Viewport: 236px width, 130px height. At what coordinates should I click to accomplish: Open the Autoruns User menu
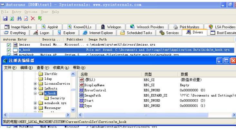(44, 12)
